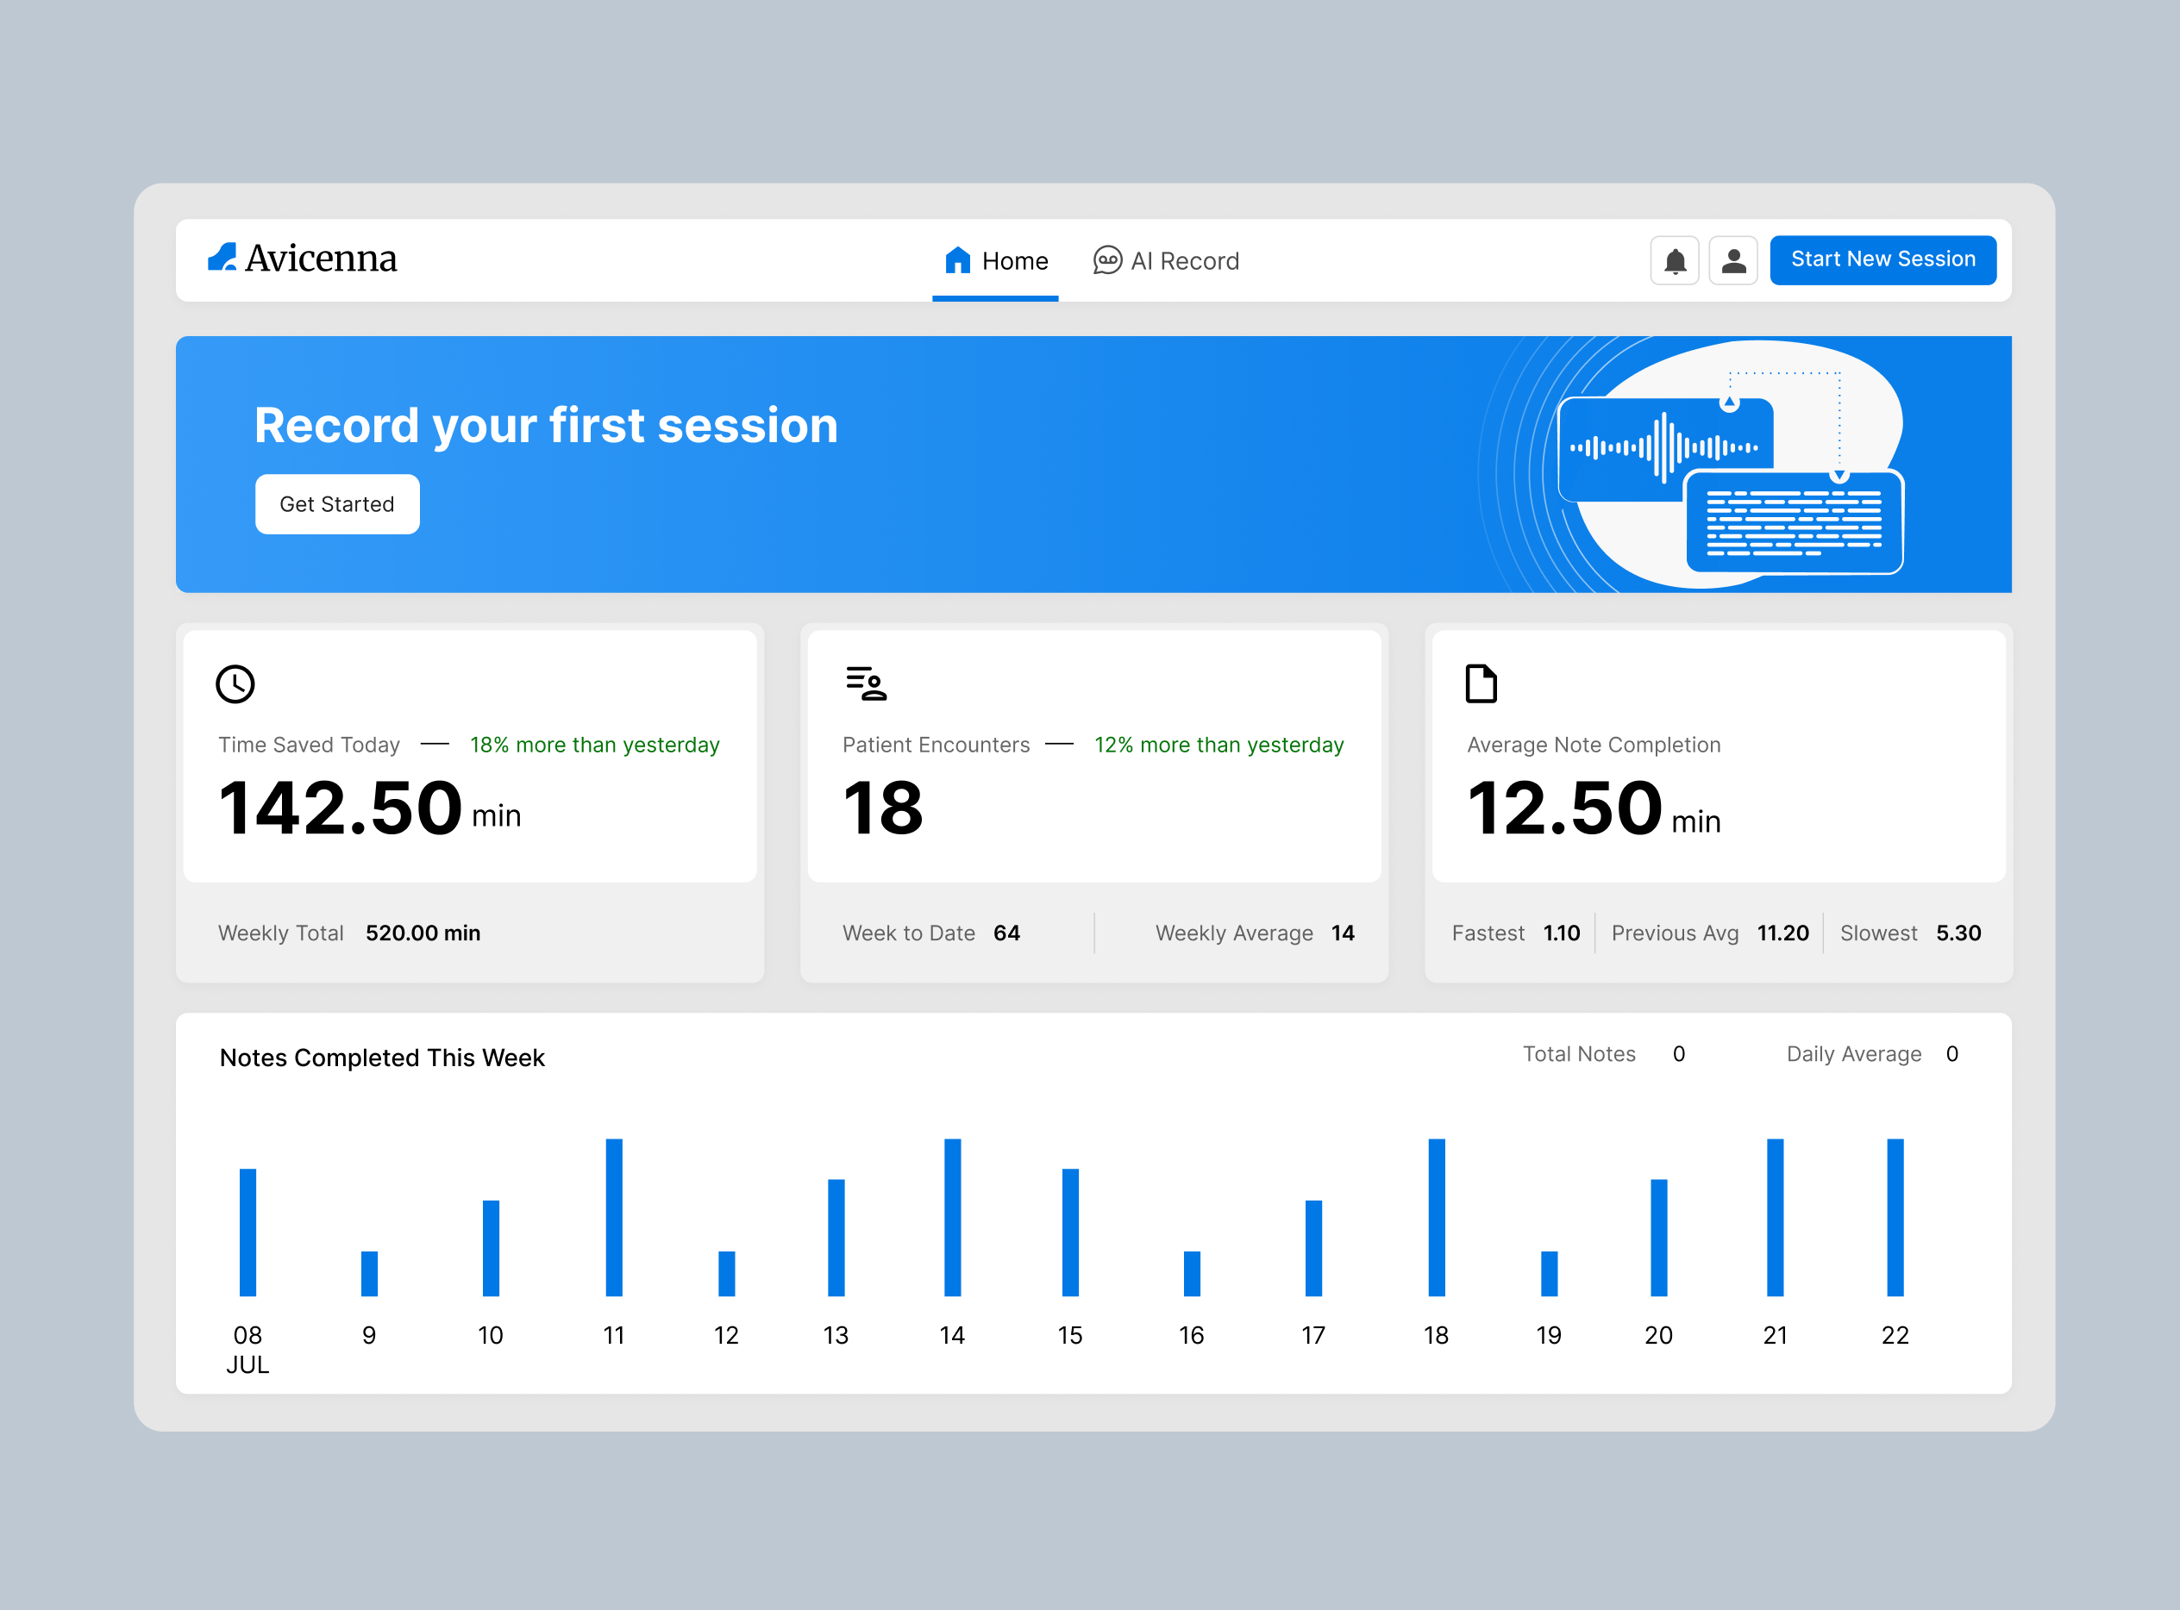Click the Patient Encounters count 18
Viewport: 2180px width, 1610px height.
(882, 808)
